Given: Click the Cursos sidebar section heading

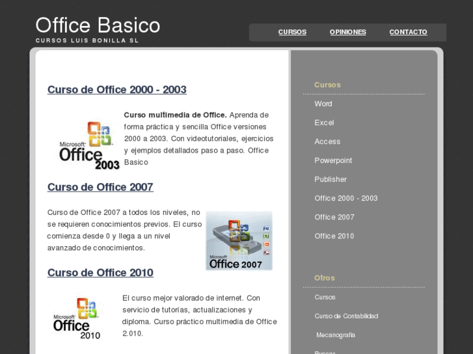Looking at the screenshot, I should [327, 84].
